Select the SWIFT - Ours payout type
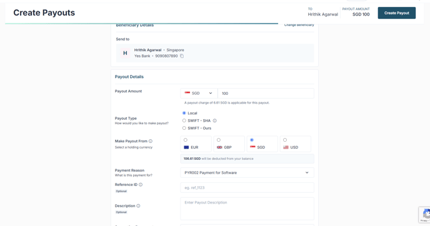This screenshot has height=226, width=430. (x=184, y=128)
